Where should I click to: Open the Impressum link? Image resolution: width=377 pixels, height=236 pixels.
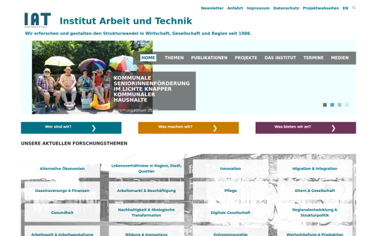point(258,8)
